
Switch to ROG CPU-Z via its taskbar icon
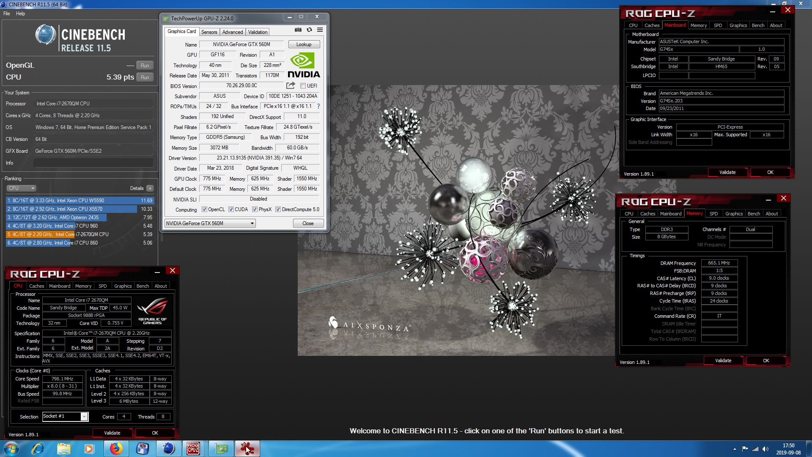pos(193,449)
